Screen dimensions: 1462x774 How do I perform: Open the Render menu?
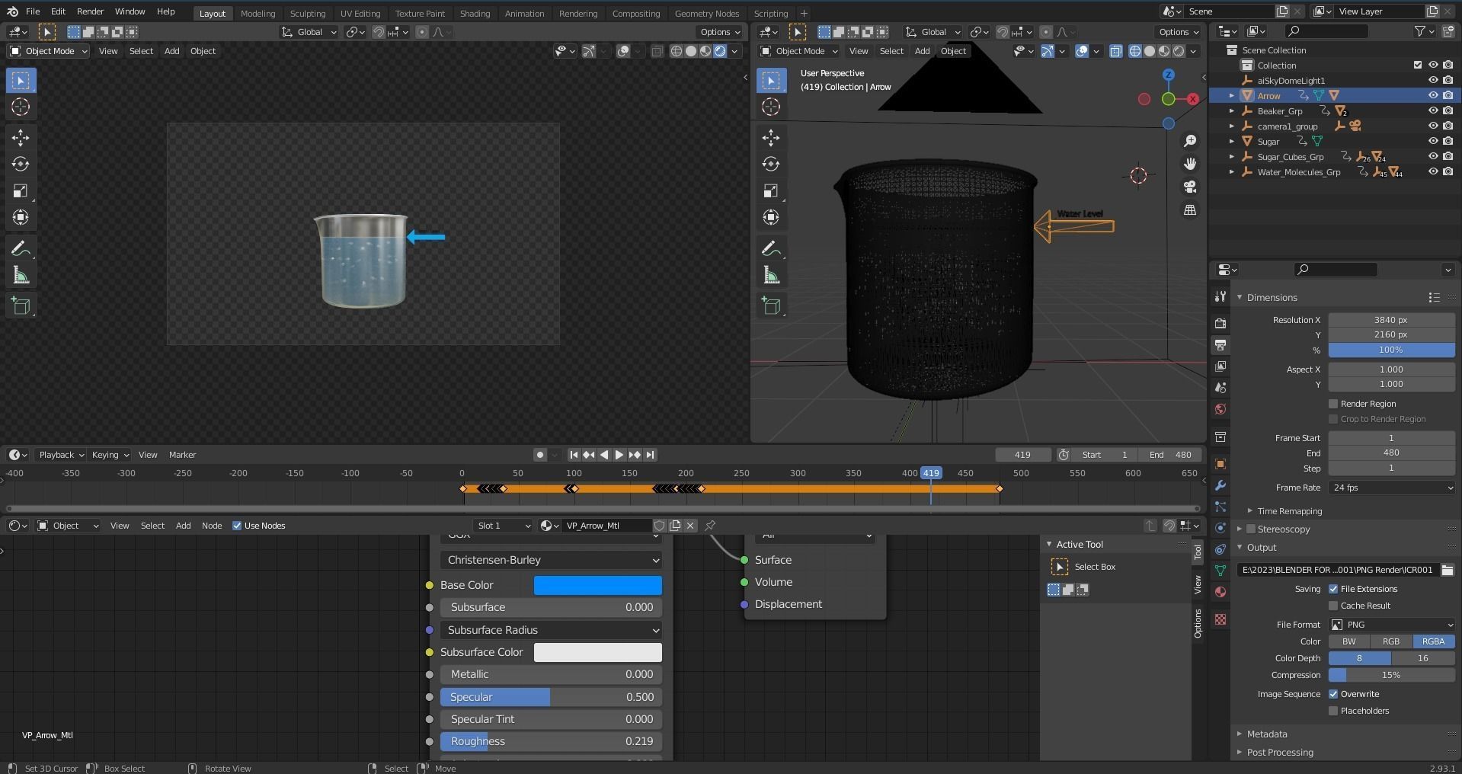pos(90,11)
